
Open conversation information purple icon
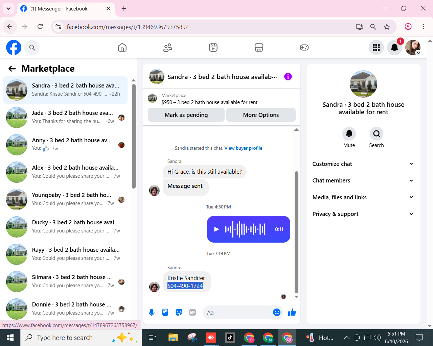click(288, 77)
